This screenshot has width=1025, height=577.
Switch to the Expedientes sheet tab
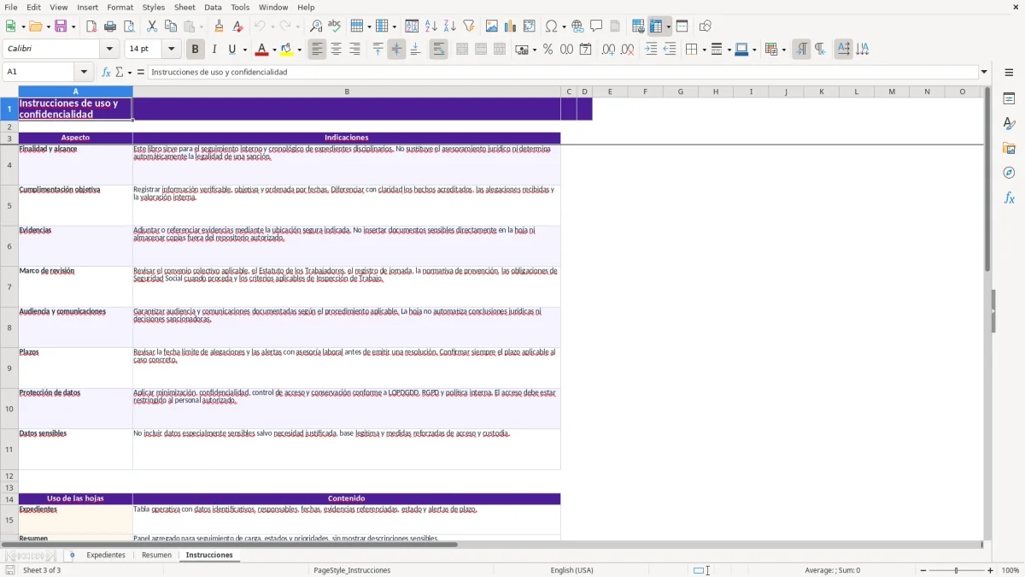click(106, 556)
